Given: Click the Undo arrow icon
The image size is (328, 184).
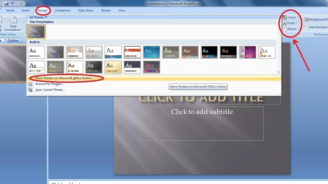Looking at the screenshot, I should click(x=12, y=3).
